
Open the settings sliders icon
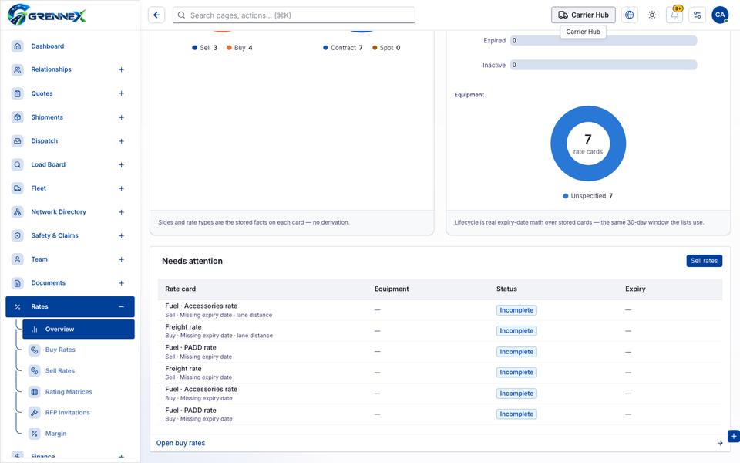point(697,15)
